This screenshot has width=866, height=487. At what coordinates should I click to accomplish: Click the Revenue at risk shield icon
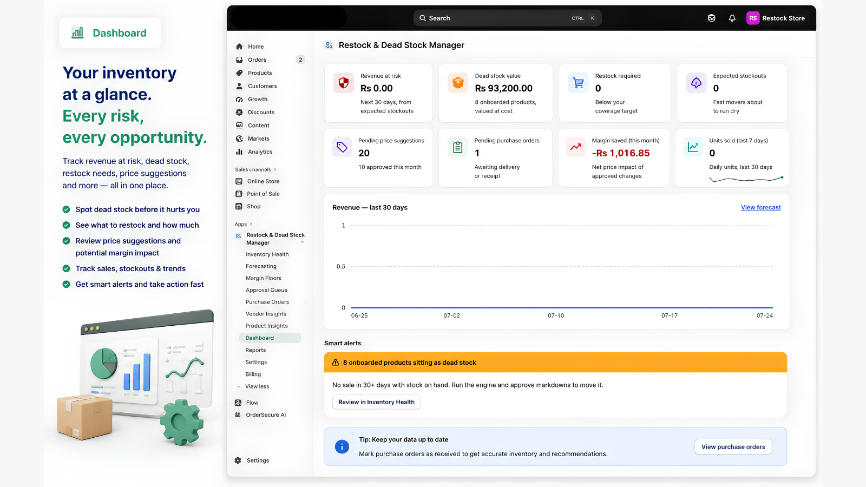[x=344, y=83]
